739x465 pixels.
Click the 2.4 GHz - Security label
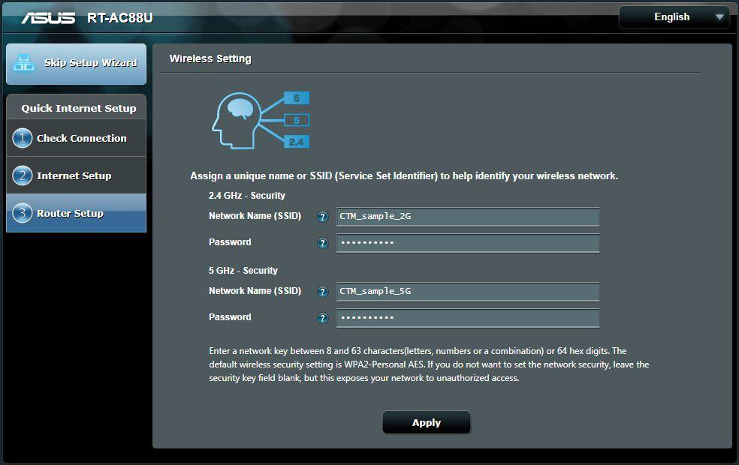[x=247, y=195]
